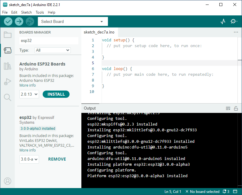Start Debugging from the toolbar

pos(30,21)
